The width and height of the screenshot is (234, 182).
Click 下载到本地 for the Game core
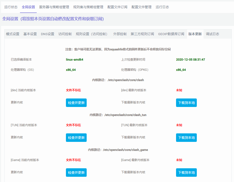(x=186, y=173)
